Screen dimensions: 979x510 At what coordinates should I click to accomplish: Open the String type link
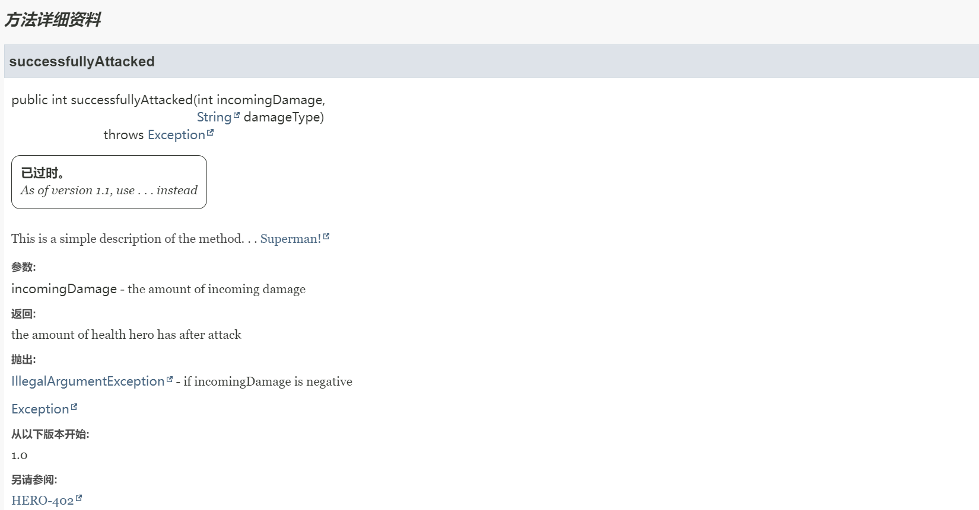click(x=214, y=117)
